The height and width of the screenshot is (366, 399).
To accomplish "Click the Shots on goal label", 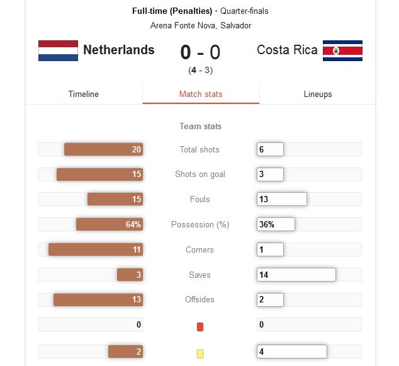I will coord(200,174).
